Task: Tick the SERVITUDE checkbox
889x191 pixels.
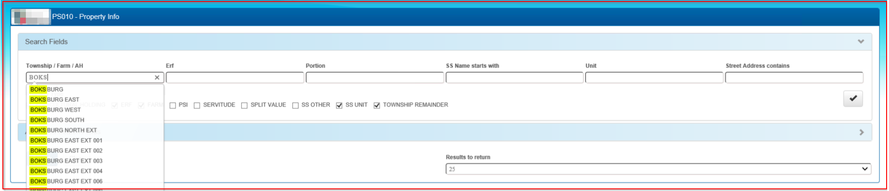Action: coord(197,106)
